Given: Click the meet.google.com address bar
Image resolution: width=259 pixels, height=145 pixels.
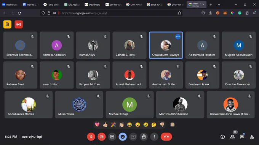Looking at the screenshot, I should 111,13.
